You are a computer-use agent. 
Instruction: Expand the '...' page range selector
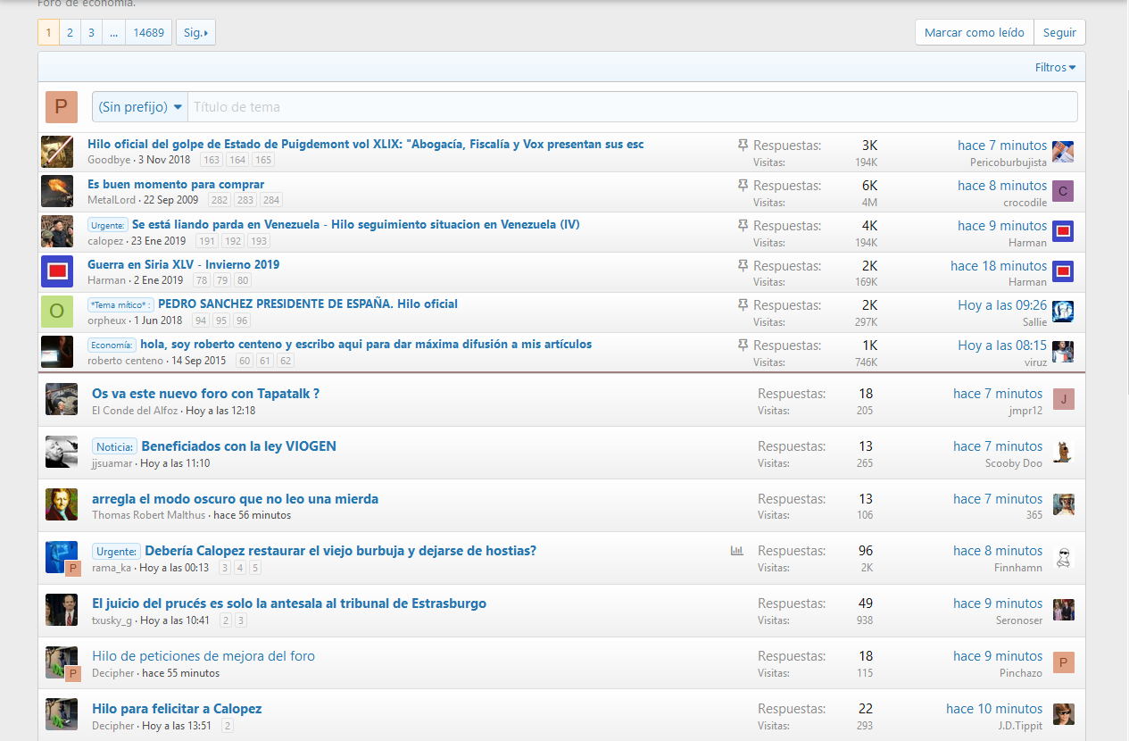(113, 33)
